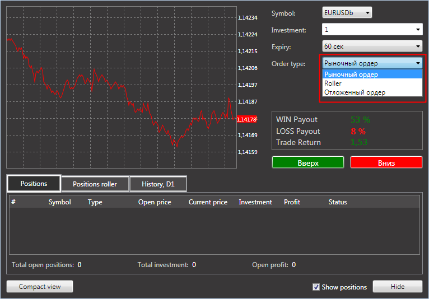Click the Current price column header
429x299 pixels.
tap(208, 202)
